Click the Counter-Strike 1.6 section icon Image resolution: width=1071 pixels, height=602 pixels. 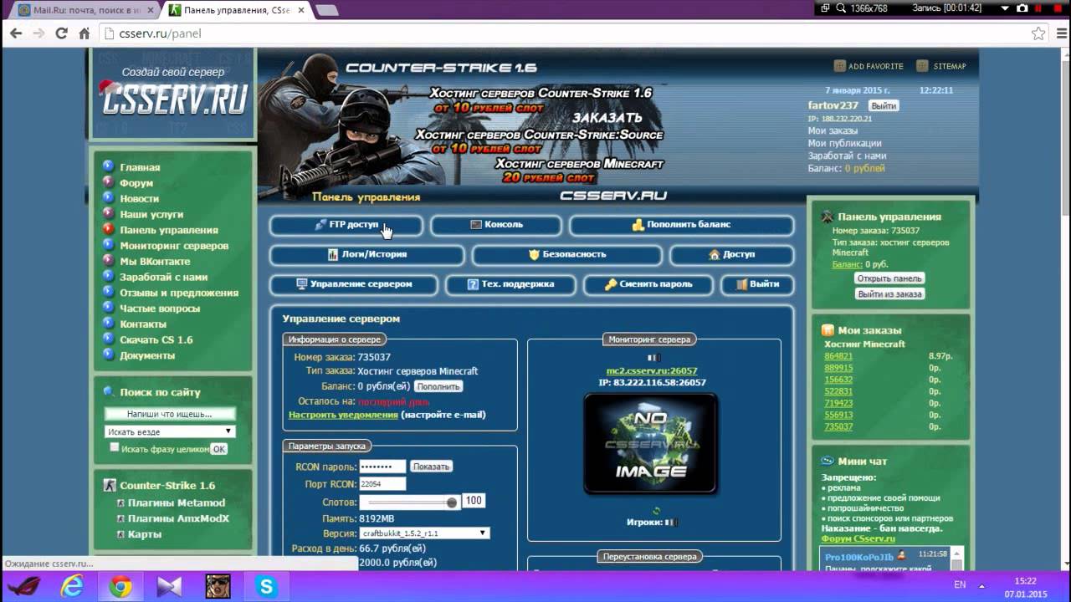pos(109,485)
